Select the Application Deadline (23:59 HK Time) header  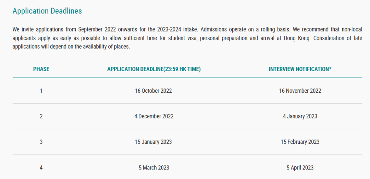(154, 69)
